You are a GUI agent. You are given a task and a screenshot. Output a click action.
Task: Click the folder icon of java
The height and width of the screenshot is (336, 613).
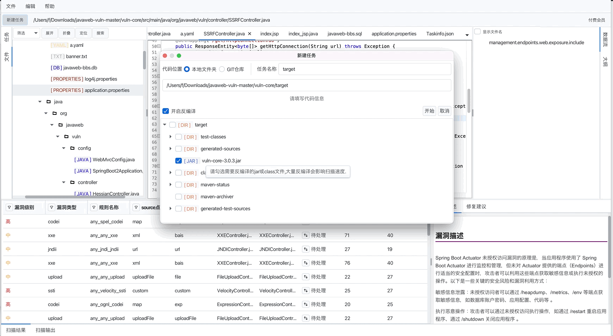click(49, 101)
